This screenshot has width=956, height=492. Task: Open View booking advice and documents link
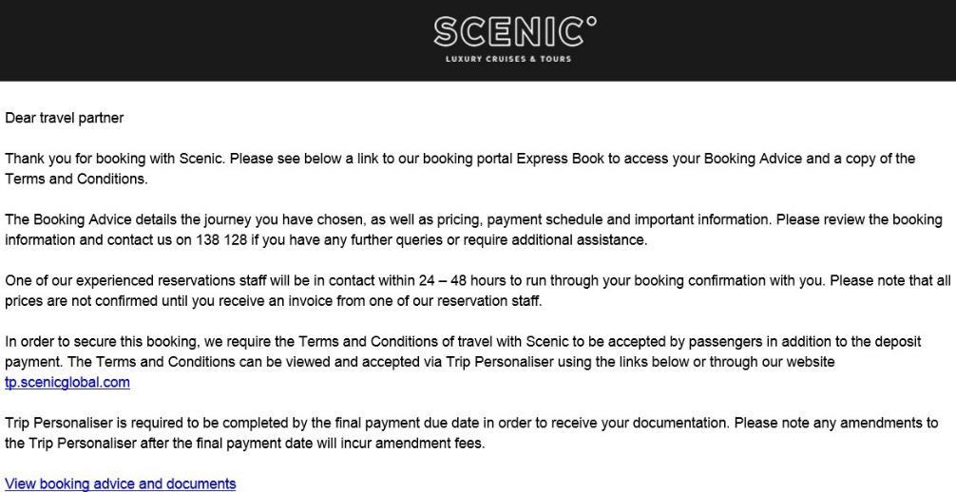point(120,483)
